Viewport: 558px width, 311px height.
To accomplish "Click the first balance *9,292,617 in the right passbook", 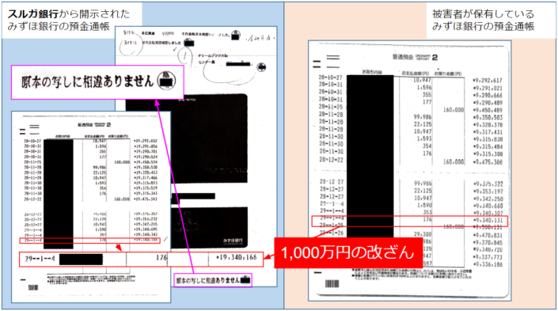I will pyautogui.click(x=488, y=81).
